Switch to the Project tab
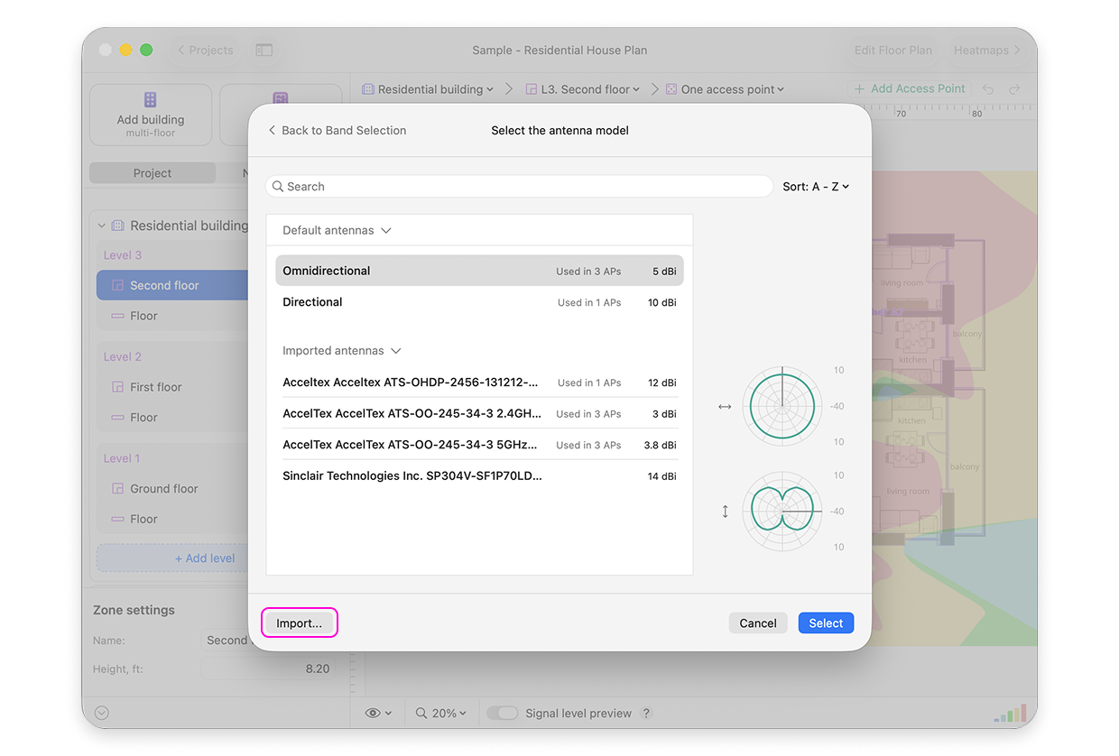Screen dimensions: 1119x756 point(153,173)
